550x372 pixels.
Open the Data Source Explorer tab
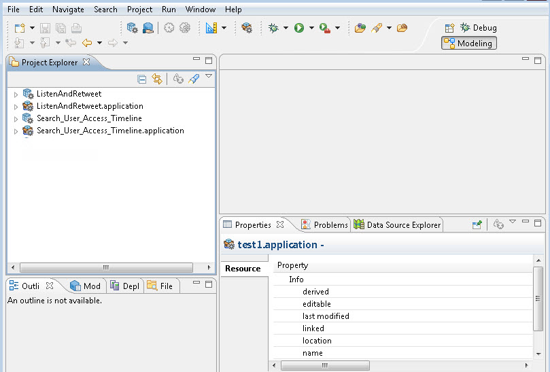tap(398, 225)
